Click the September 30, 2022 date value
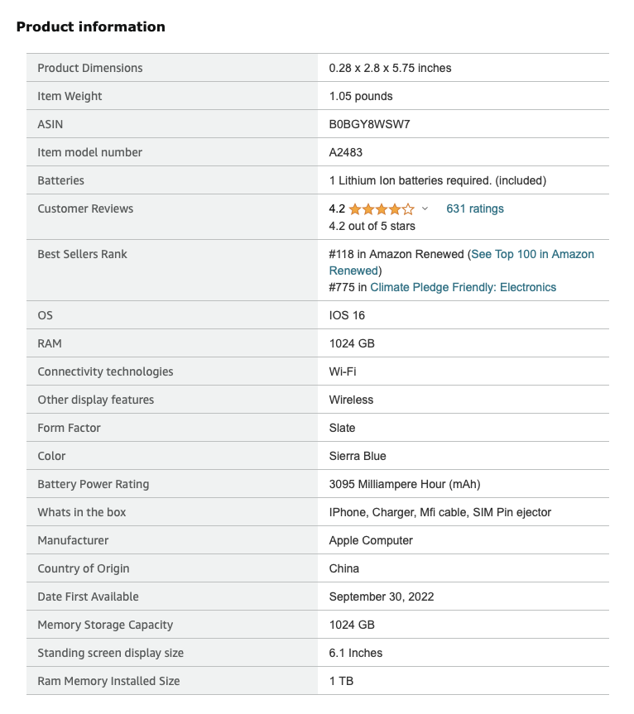 (x=382, y=597)
